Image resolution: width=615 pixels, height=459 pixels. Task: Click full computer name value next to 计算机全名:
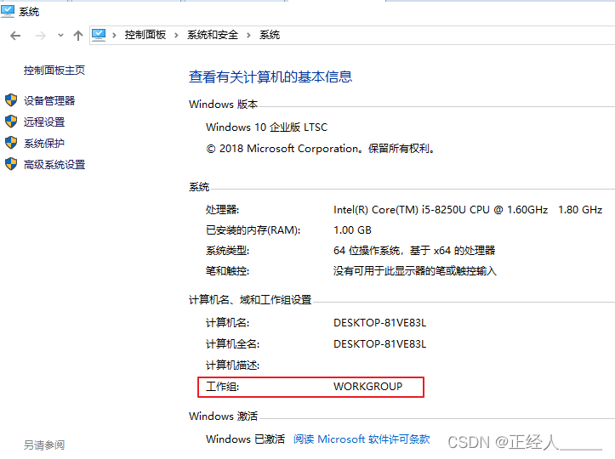[379, 343]
